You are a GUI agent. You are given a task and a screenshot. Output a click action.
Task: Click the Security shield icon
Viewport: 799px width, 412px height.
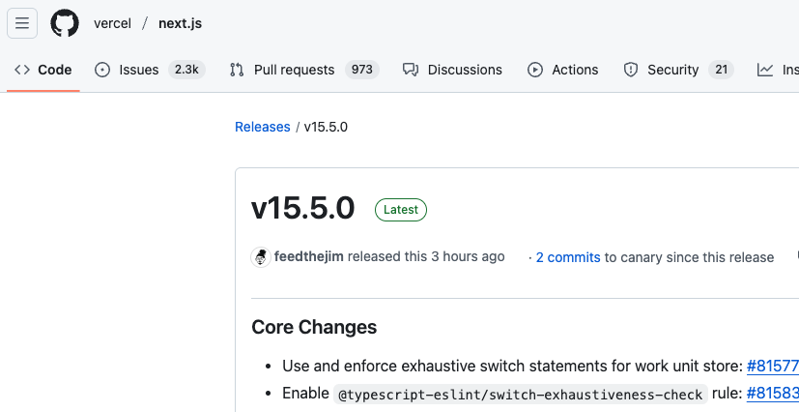[631, 70]
